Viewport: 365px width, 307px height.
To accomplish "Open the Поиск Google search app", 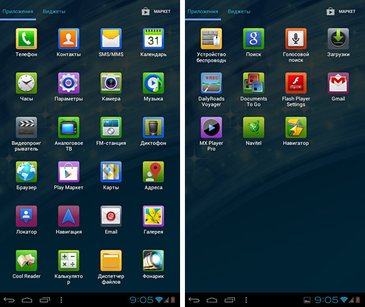I will coord(254,39).
